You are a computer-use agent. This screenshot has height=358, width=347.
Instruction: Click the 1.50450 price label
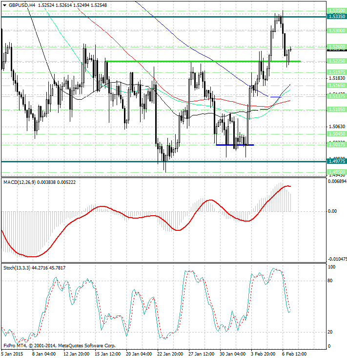click(x=337, y=134)
